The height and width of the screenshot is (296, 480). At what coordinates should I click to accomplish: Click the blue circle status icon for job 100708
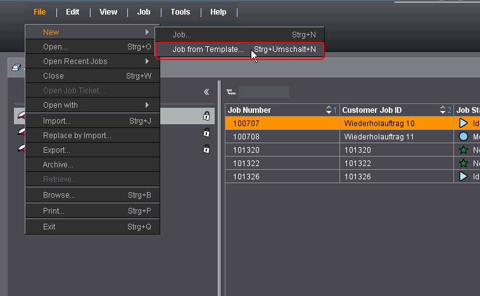click(x=464, y=136)
